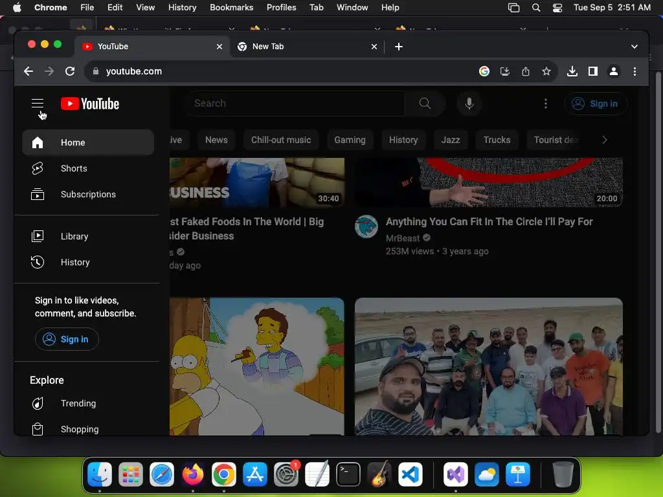Reload the YouTube page
The width and height of the screenshot is (663, 497).
point(70,71)
